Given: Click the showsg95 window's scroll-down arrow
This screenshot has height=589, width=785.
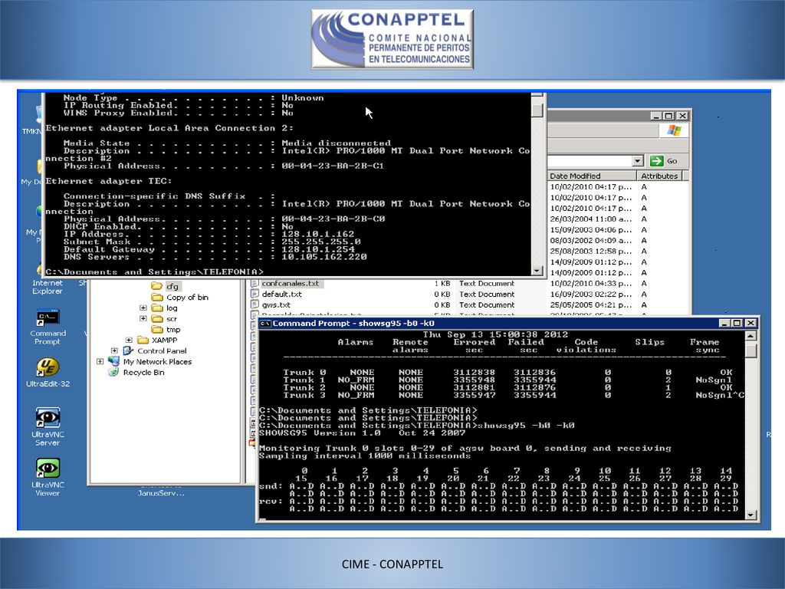Looking at the screenshot, I should click(751, 515).
